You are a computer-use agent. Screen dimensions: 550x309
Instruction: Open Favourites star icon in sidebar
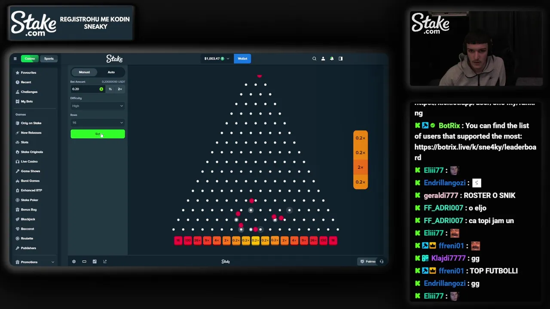tap(17, 73)
